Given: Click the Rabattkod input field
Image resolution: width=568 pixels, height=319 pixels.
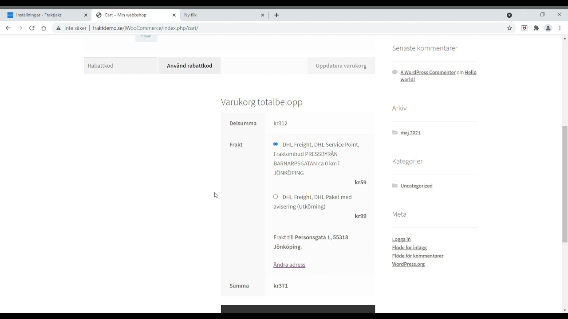Looking at the screenshot, I should (x=121, y=66).
